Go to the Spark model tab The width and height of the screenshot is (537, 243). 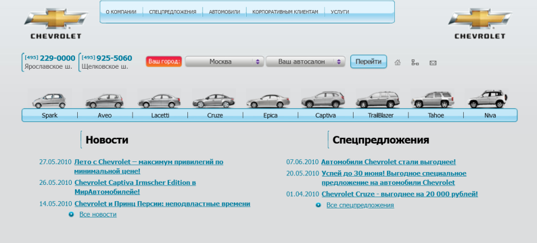[x=50, y=115]
